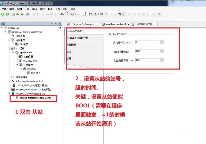Switch to the MODBUS_COM0 editor tab

pos(144,24)
